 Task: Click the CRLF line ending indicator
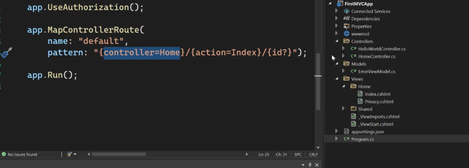(313, 154)
